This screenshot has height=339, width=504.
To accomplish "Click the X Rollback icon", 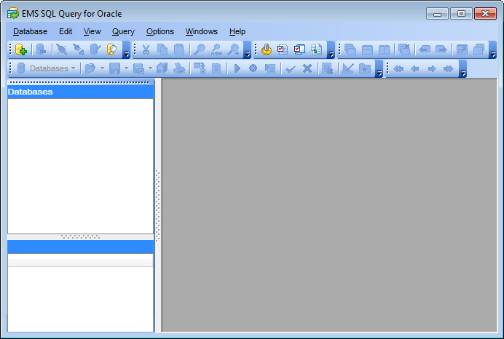I will point(307,68).
